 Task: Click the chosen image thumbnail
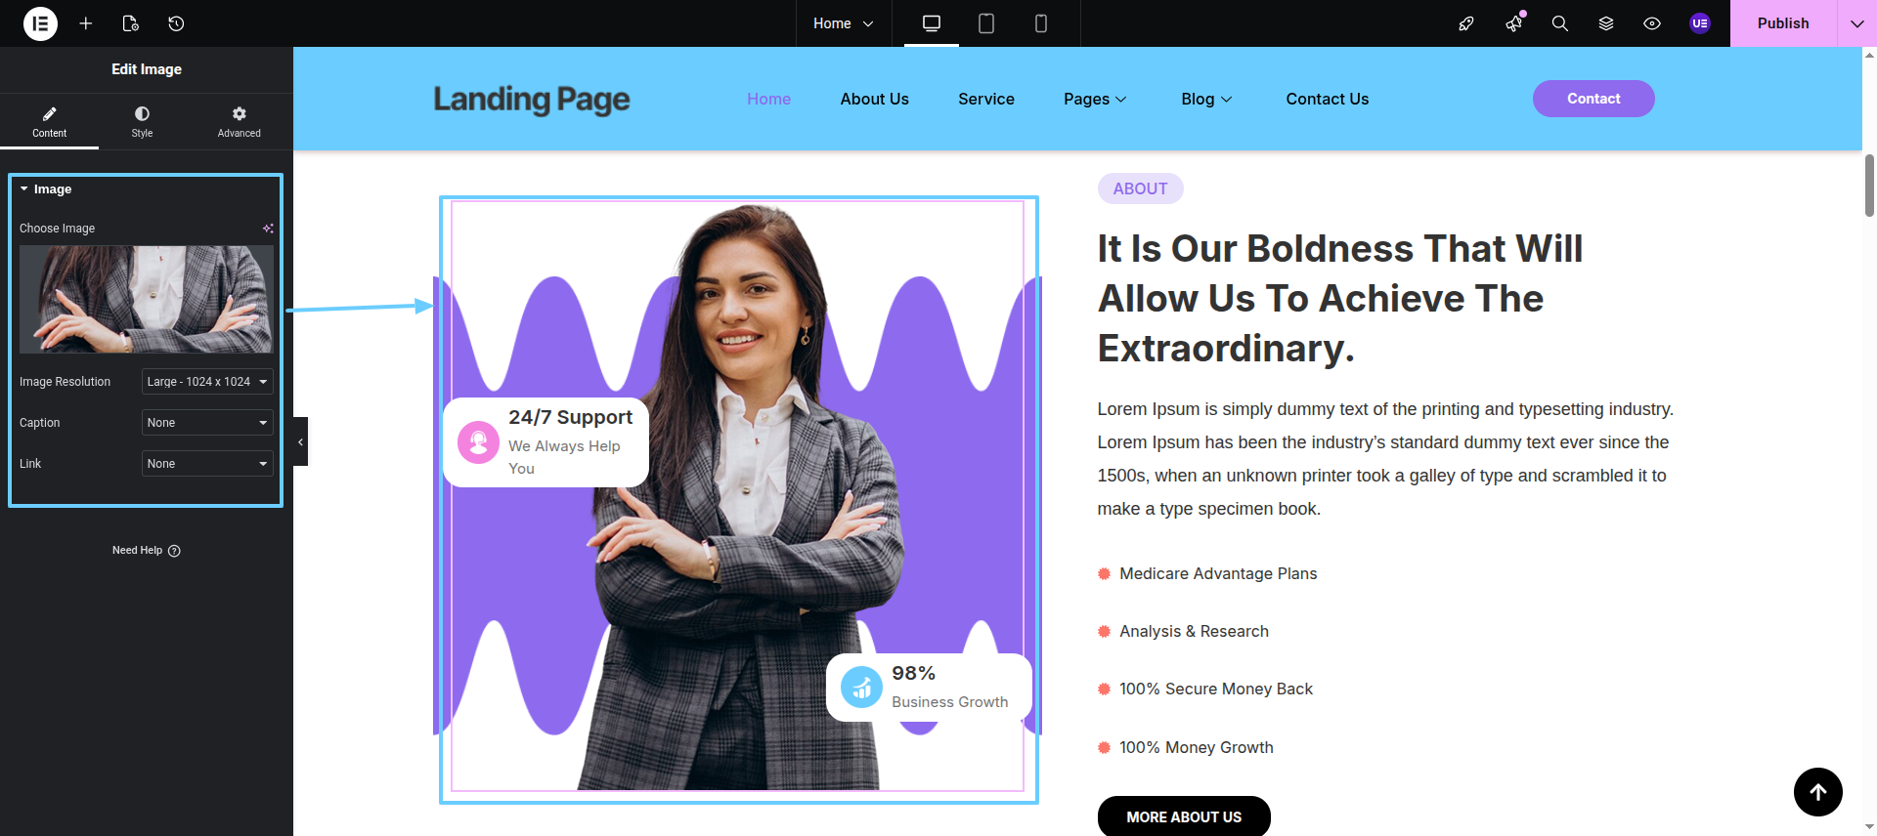coord(147,299)
